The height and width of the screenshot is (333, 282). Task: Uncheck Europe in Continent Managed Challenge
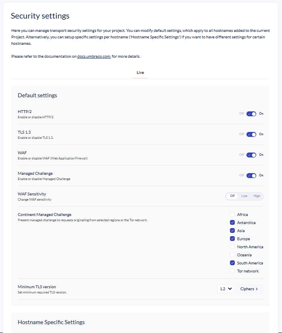[232, 239]
